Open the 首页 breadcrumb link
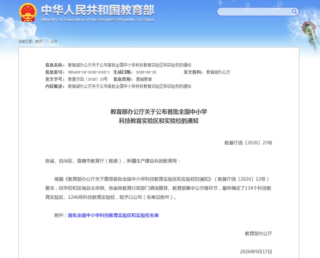The height and width of the screenshot is (258, 320). coord(39,42)
